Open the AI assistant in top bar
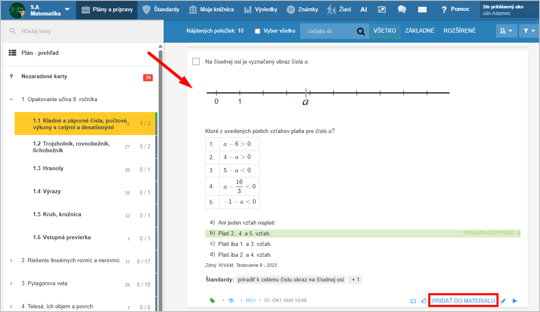 [x=363, y=10]
